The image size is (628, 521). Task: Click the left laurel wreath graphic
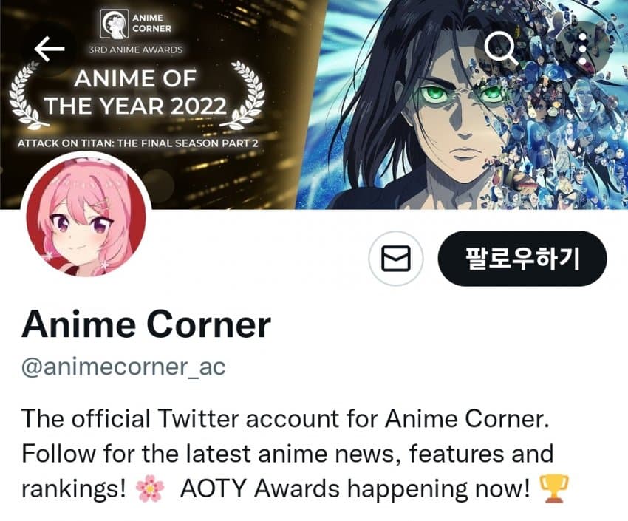26,95
